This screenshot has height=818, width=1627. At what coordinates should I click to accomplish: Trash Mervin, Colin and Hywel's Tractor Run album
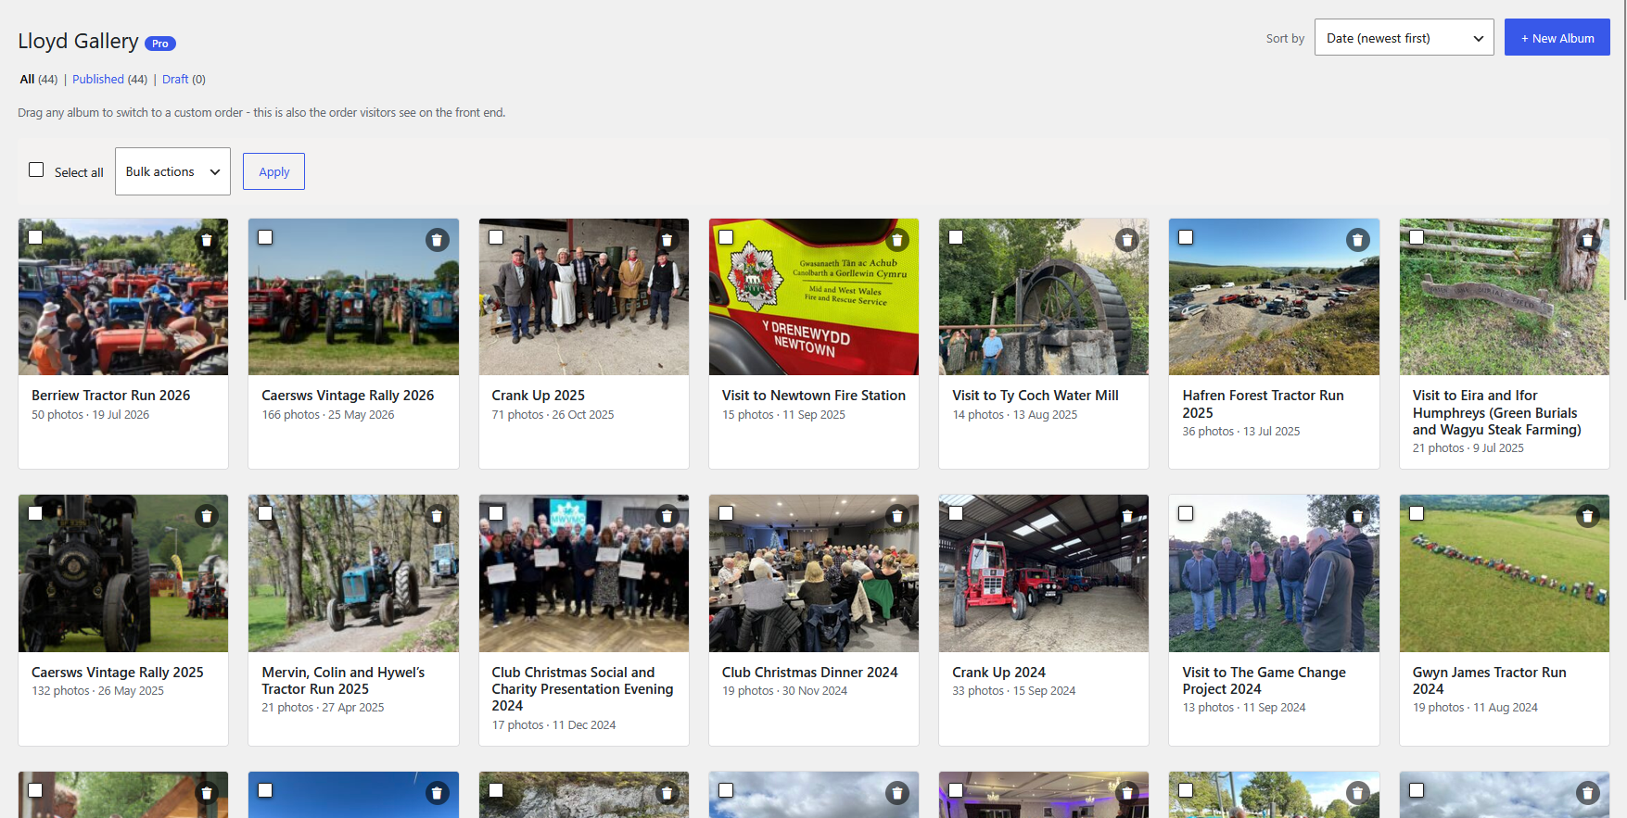tap(438, 516)
